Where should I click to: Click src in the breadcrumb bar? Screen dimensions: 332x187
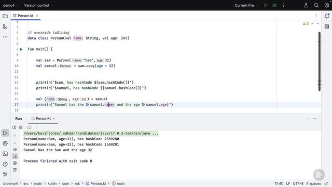(x=26, y=183)
